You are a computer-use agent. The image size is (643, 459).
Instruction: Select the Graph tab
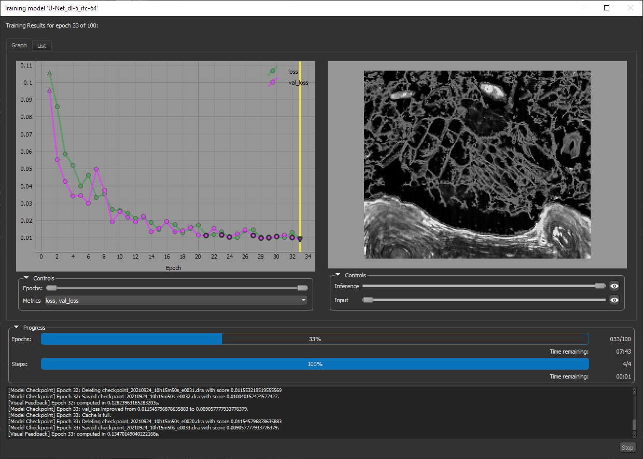pyautogui.click(x=19, y=45)
